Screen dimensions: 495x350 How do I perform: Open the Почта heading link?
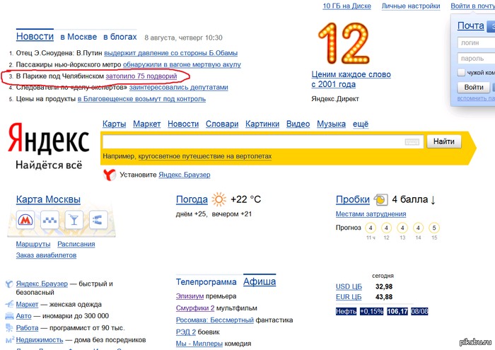pos(471,25)
